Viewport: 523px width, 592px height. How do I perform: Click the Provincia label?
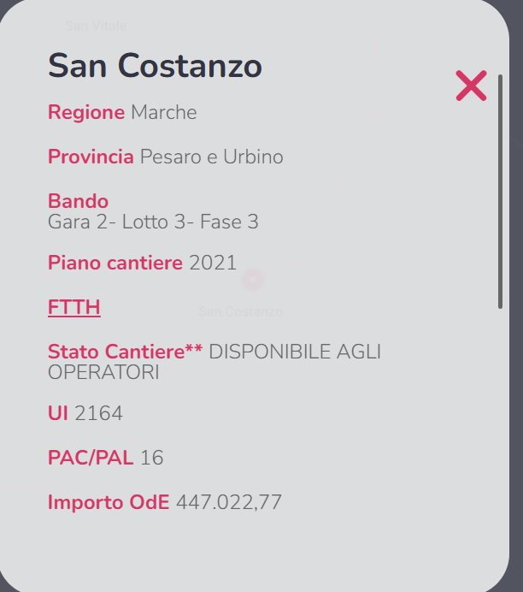pyautogui.click(x=91, y=157)
